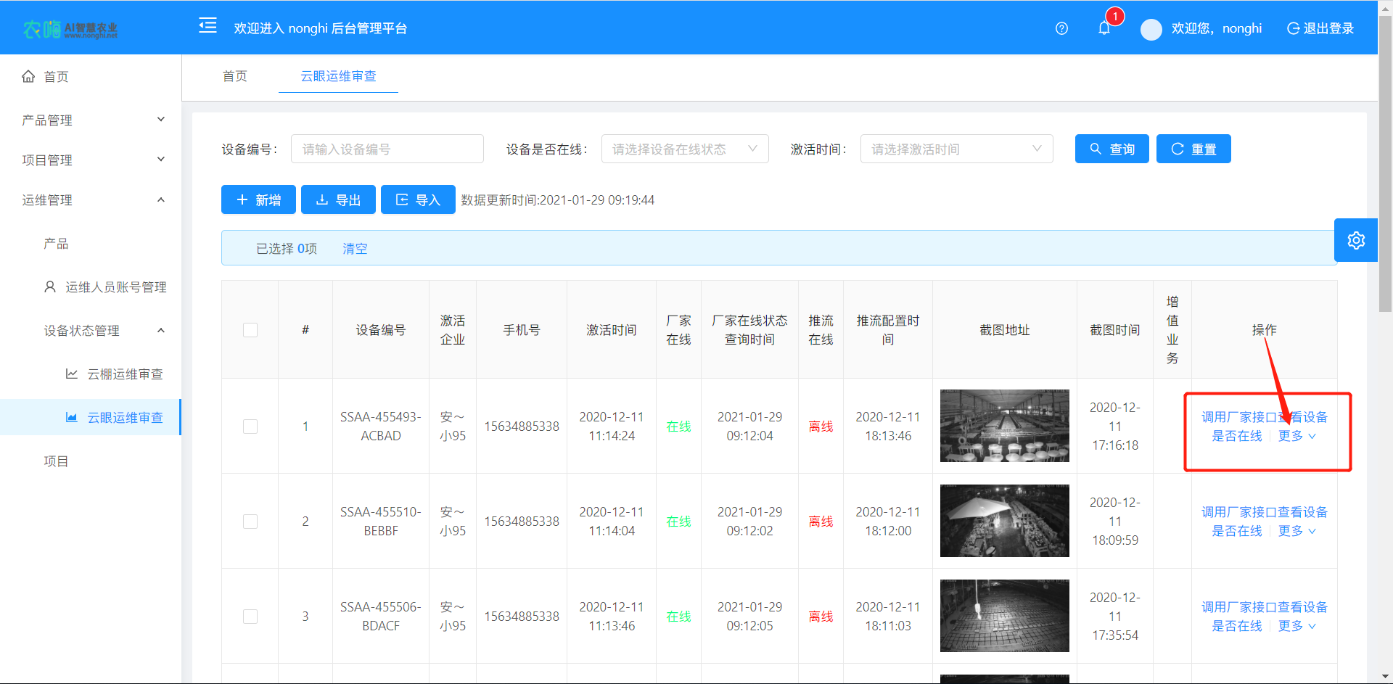Open row 3 screenshot thumbnail
The width and height of the screenshot is (1393, 684).
[x=1004, y=616]
